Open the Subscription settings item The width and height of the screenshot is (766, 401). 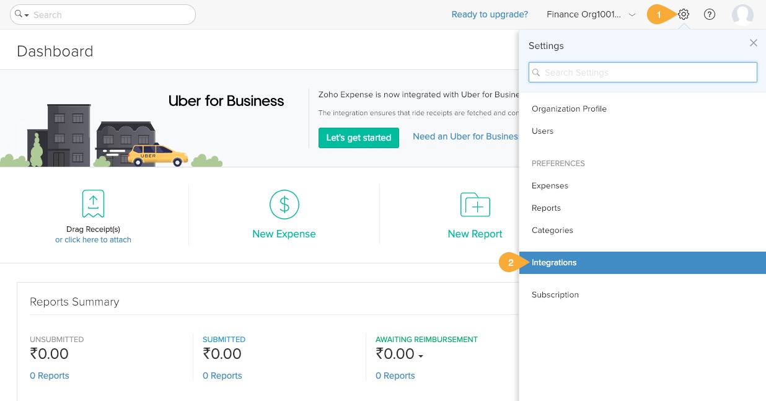coord(555,295)
